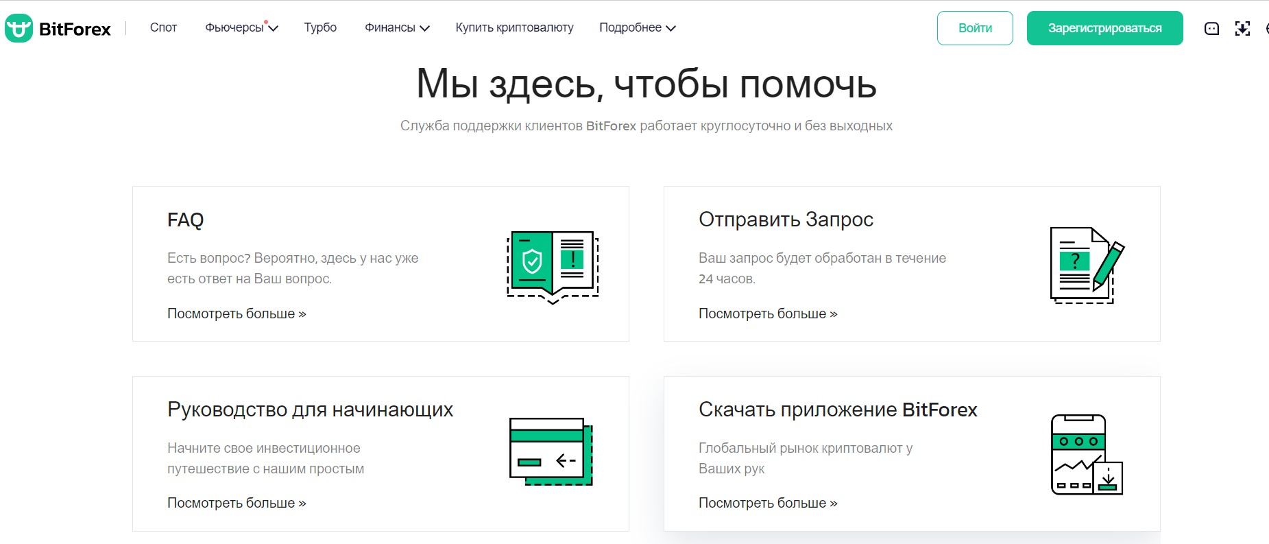
Task: Click the Начните свое инвестиционное description text
Action: (265, 458)
